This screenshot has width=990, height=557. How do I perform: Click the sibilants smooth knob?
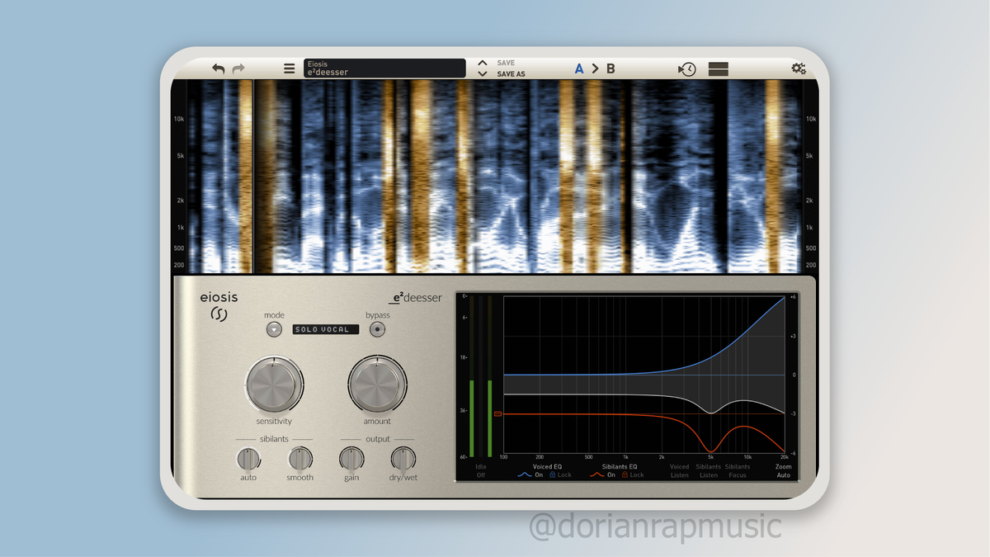(x=300, y=459)
